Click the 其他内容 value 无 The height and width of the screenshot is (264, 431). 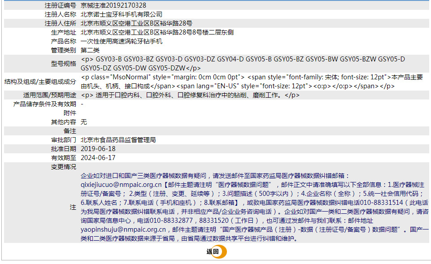[x=83, y=122]
